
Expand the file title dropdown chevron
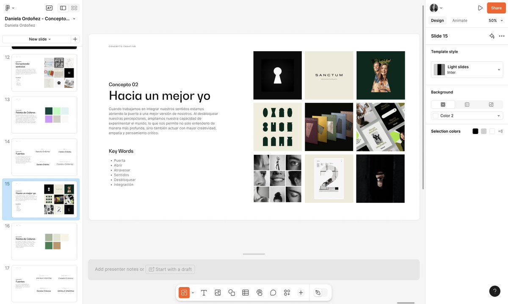(x=74, y=19)
